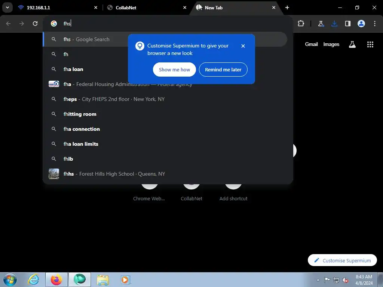Click the Google icon in the address bar
This screenshot has width=383, height=287.
click(54, 24)
